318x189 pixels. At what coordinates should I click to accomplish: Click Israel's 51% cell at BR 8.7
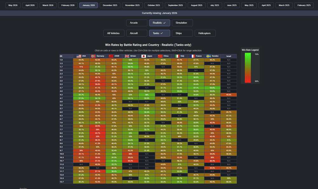pyautogui.click(x=229, y=140)
